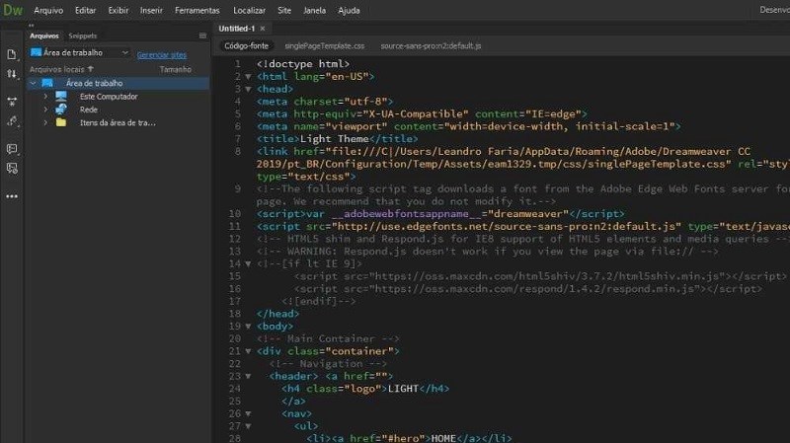The image size is (790, 443).
Task: Open the Área de trabalho site dropdown
Action: pyautogui.click(x=80, y=52)
